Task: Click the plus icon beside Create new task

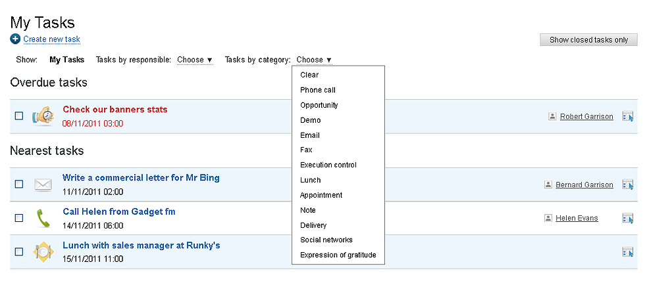Action: coord(15,39)
